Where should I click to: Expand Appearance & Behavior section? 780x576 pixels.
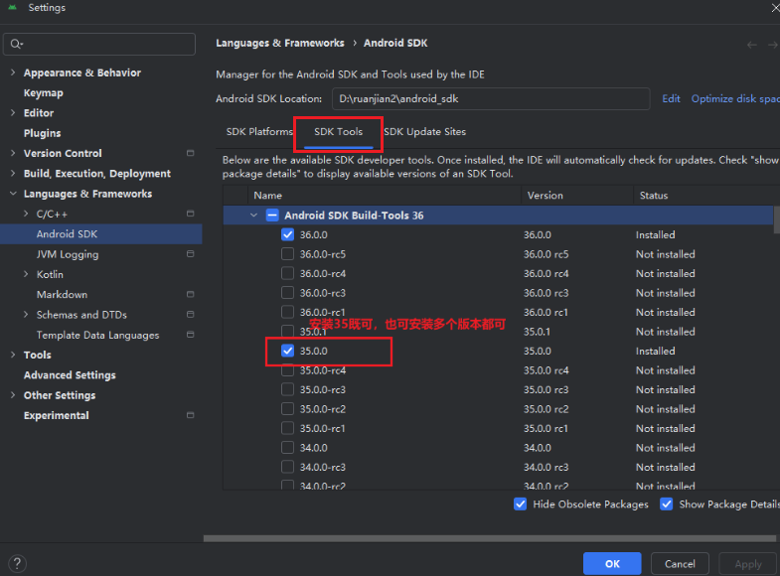click(13, 72)
